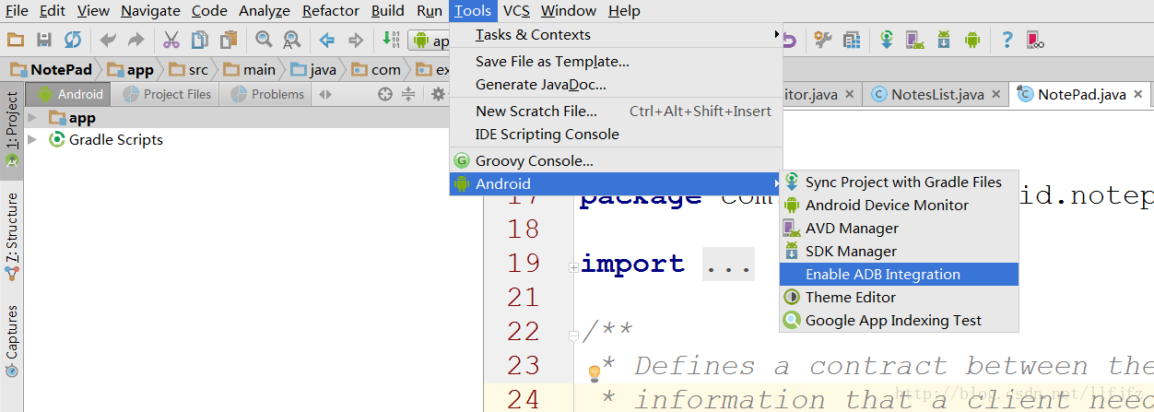The height and width of the screenshot is (412, 1154).
Task: Toggle Enable ADB Integration
Action: pos(899,275)
